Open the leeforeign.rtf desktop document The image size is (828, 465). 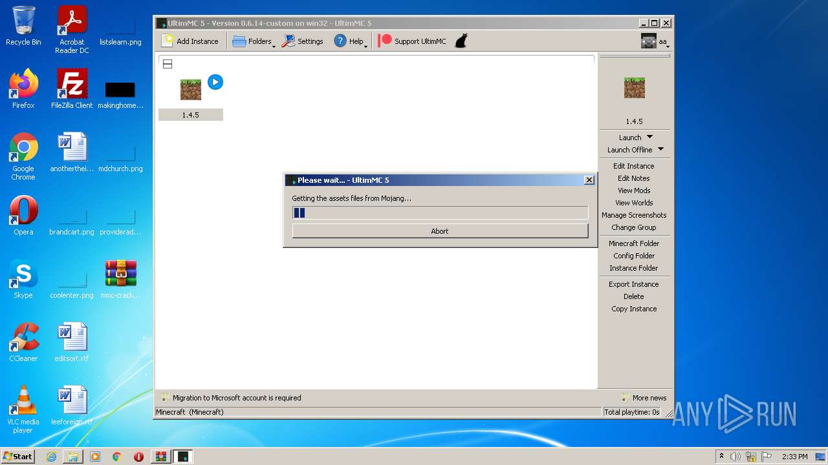click(x=72, y=406)
